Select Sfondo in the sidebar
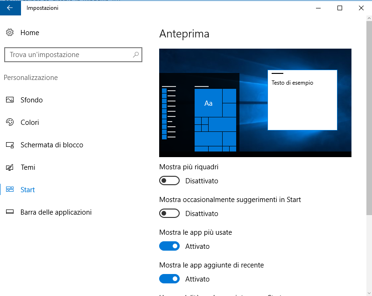The height and width of the screenshot is (296, 372). (32, 100)
